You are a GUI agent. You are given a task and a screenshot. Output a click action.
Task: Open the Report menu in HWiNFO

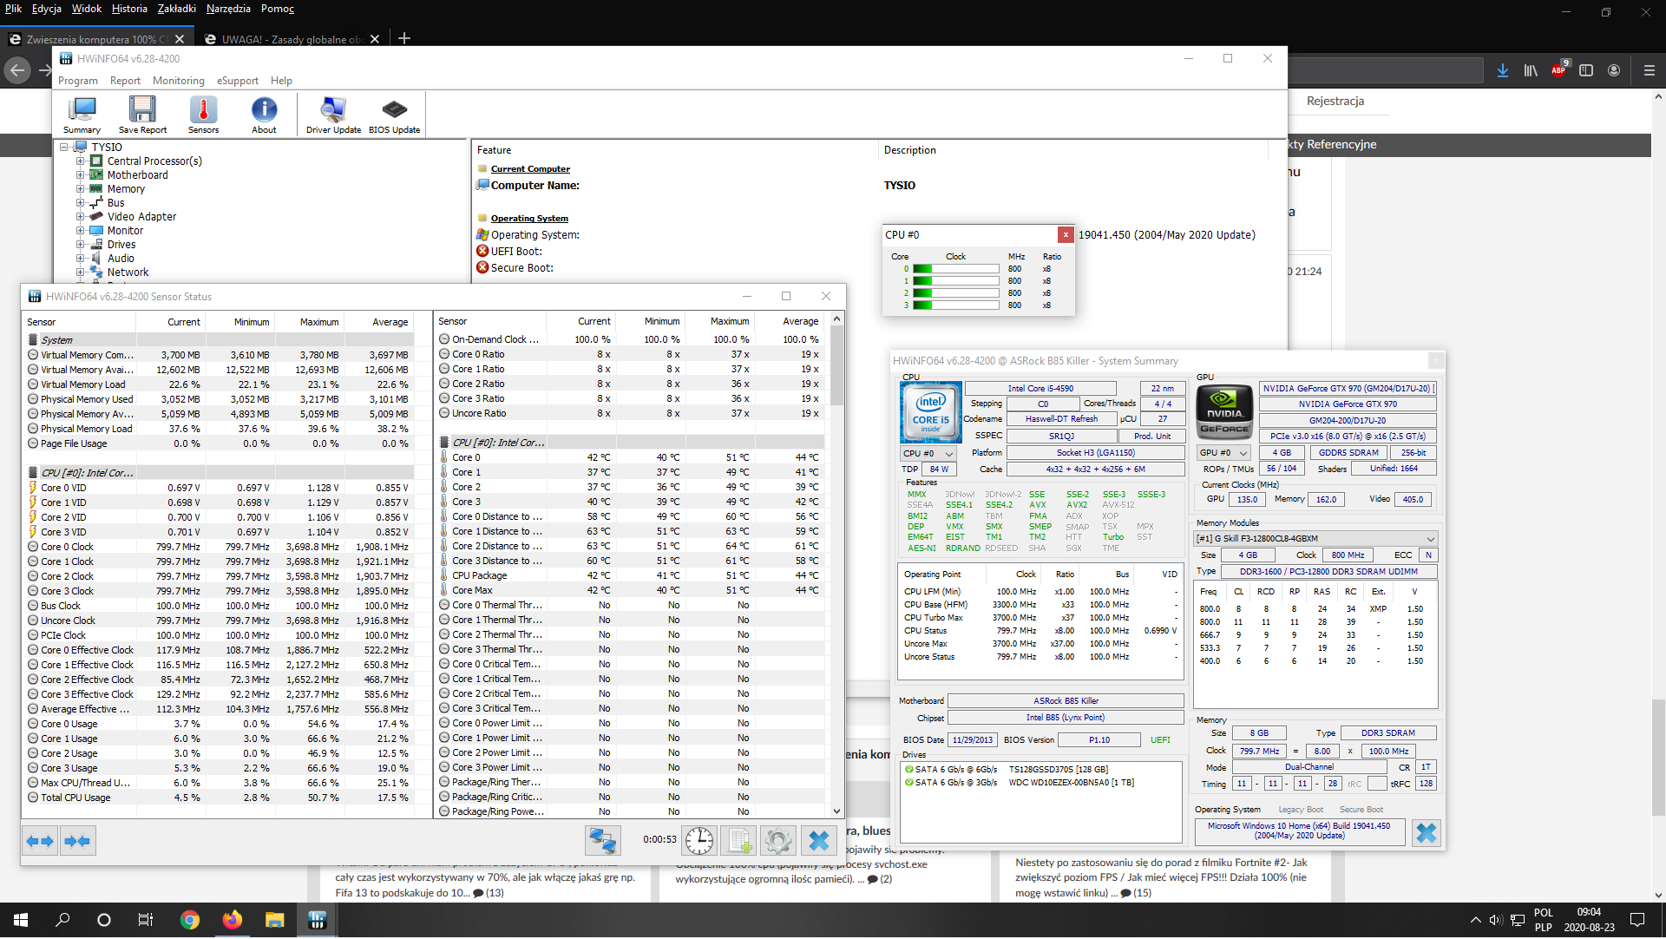click(x=125, y=81)
